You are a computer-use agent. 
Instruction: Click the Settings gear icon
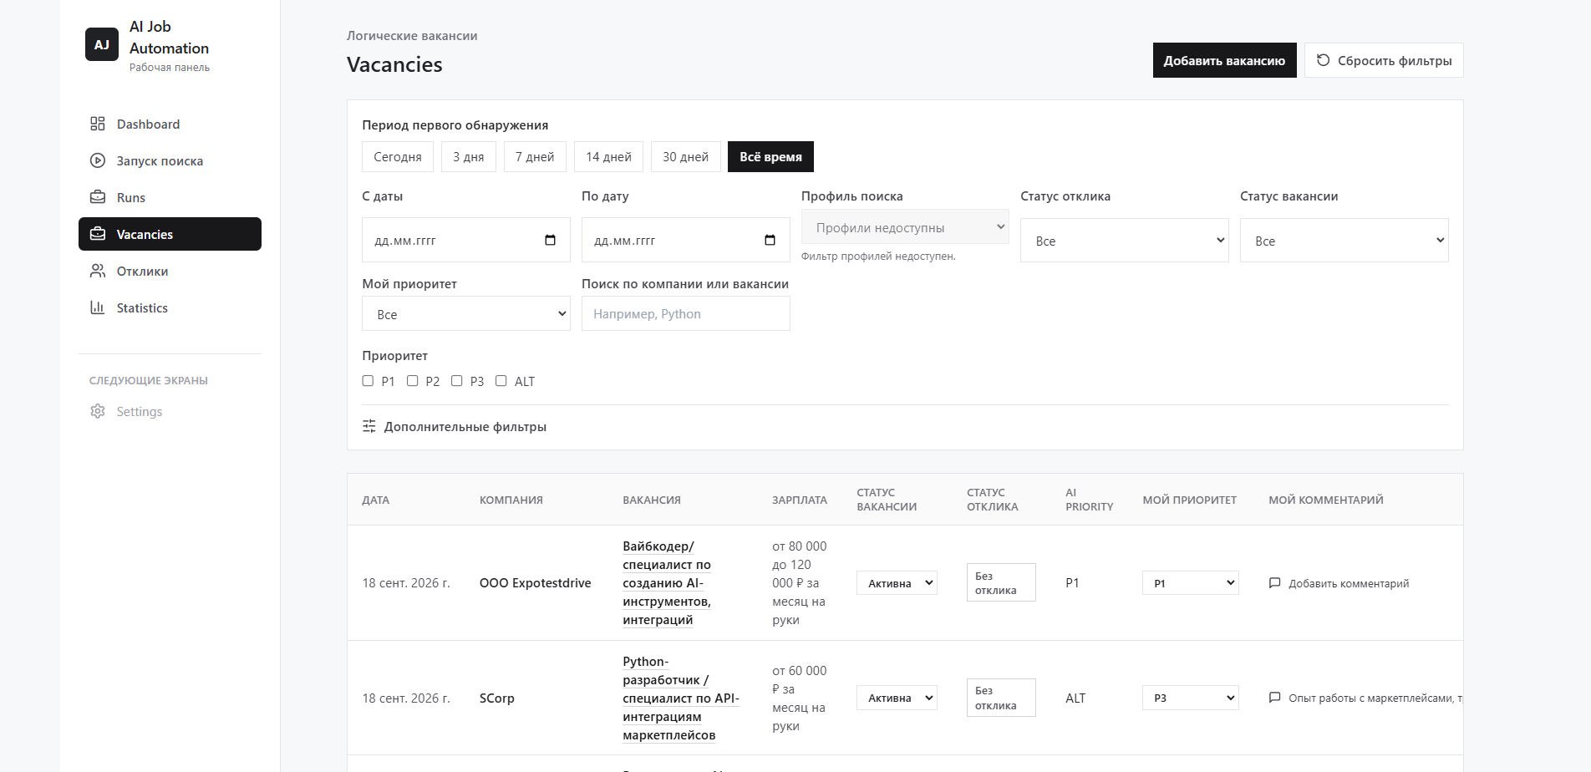point(98,411)
